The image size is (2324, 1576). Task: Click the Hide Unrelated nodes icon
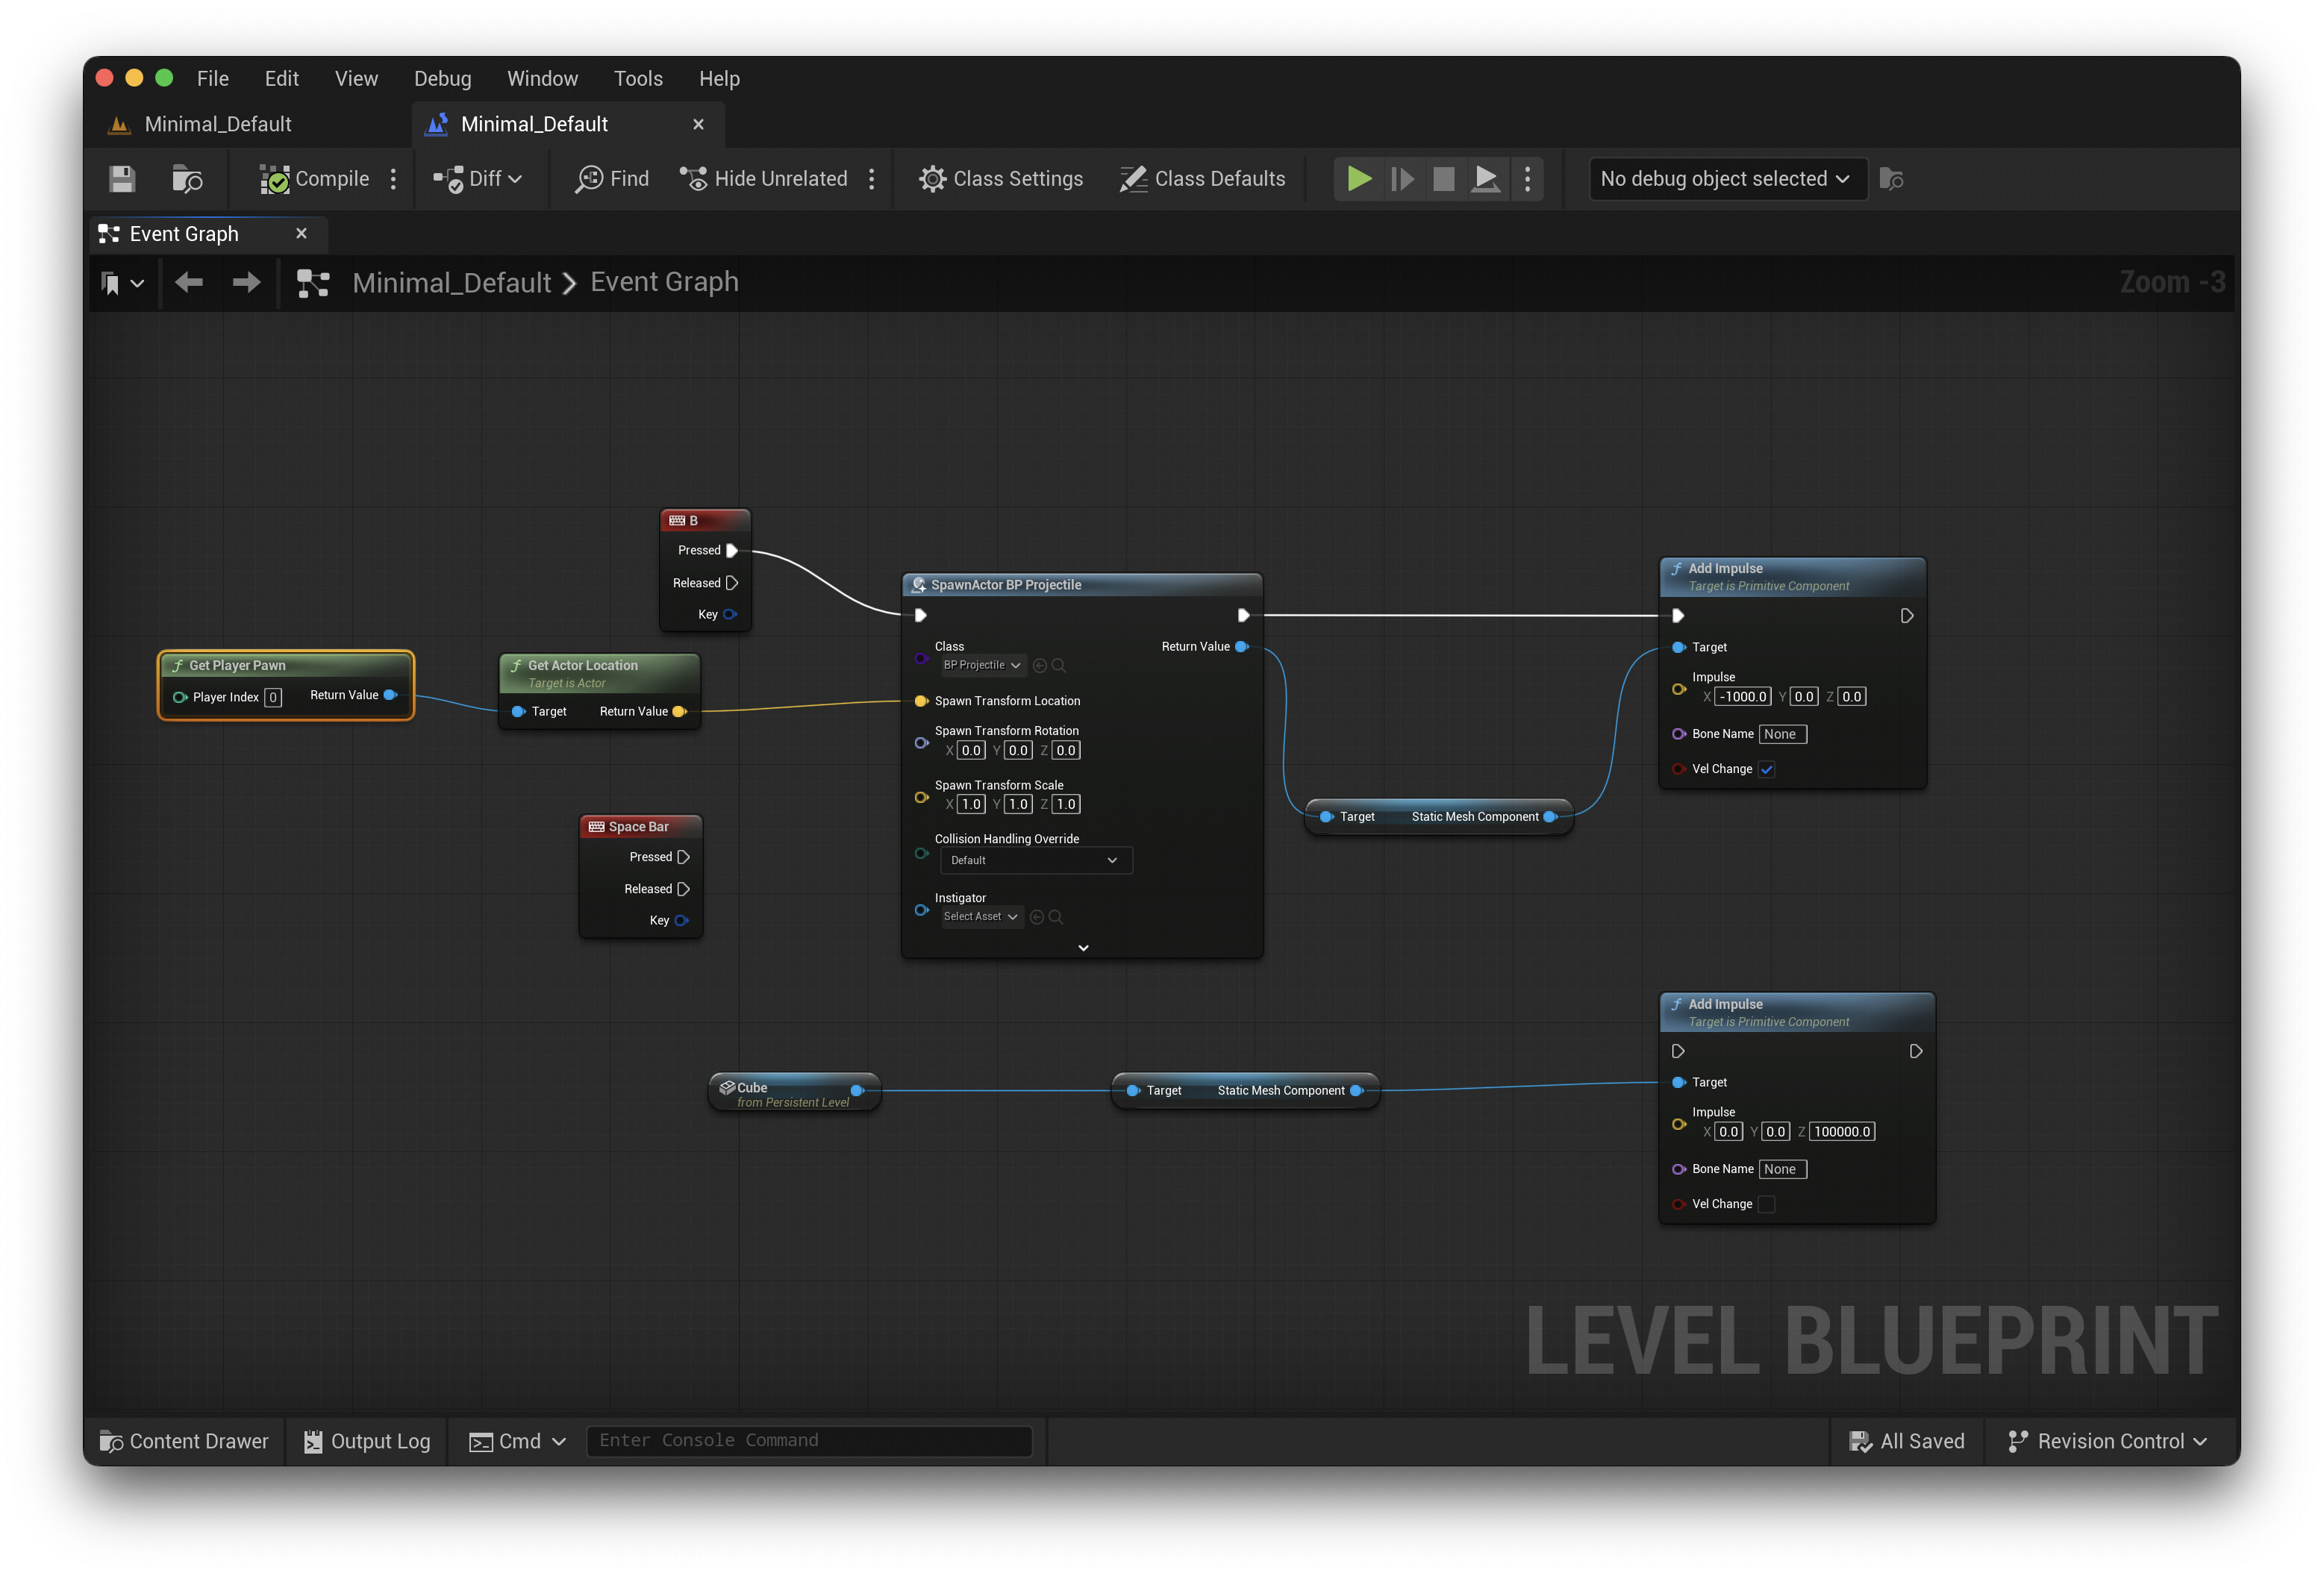(x=693, y=179)
